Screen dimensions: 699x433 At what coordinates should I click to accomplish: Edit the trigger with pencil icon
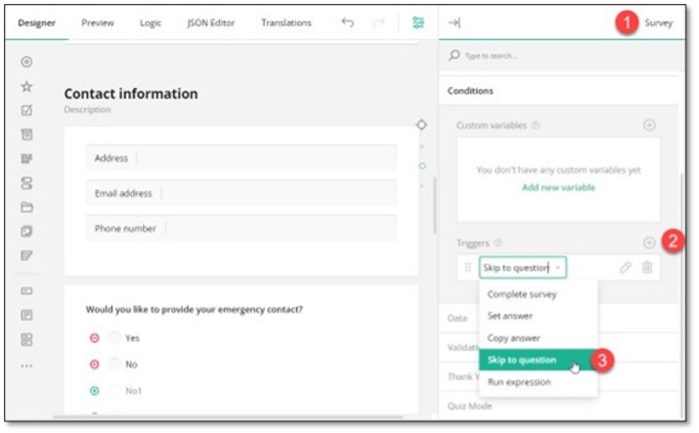(x=625, y=267)
